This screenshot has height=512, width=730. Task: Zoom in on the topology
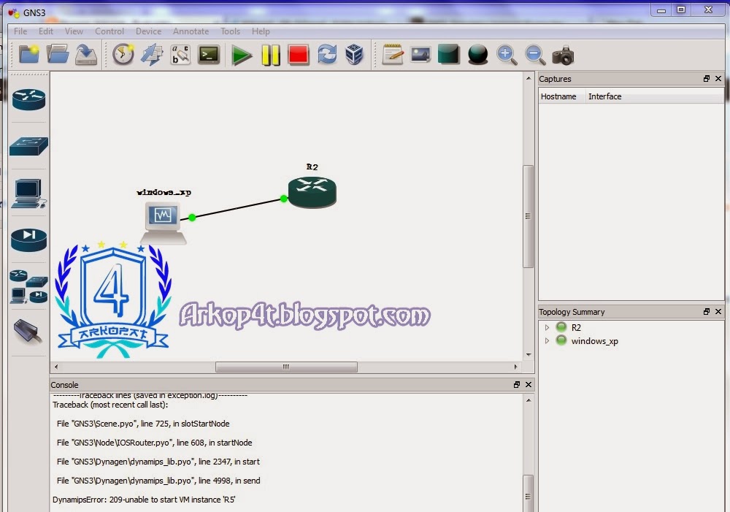[507, 55]
